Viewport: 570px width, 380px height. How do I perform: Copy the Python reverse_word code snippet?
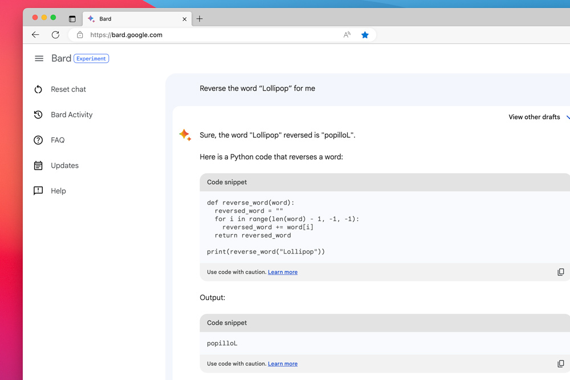(561, 272)
